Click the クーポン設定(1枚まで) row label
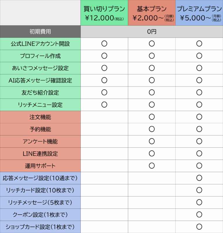 point(40,215)
